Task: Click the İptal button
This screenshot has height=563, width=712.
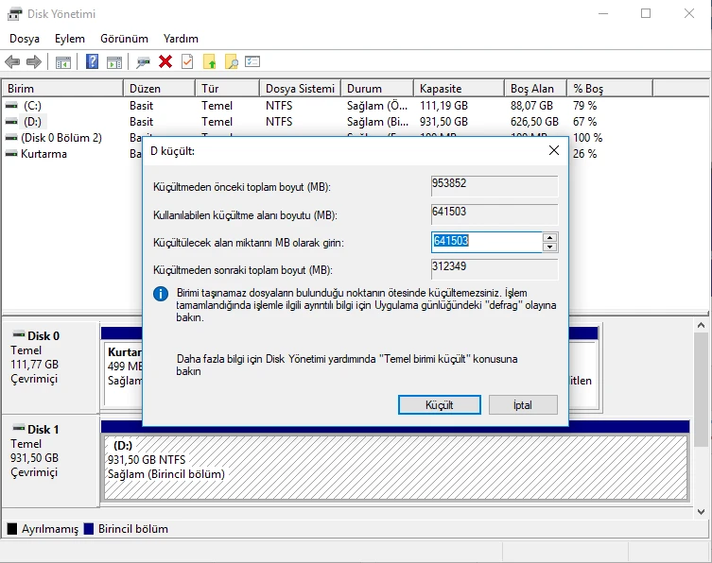Action: [x=523, y=404]
